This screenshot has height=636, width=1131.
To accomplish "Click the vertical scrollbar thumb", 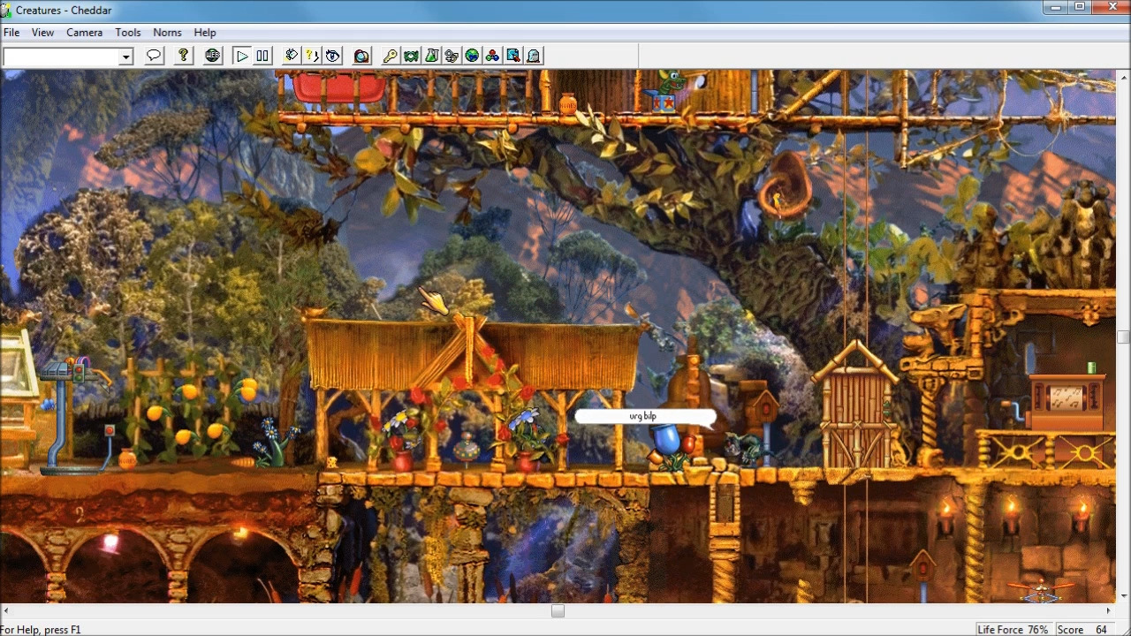I will pyautogui.click(x=1123, y=337).
